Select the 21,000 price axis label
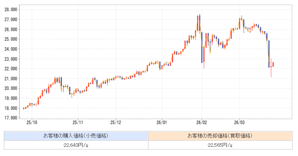 pyautogui.click(x=10, y=78)
